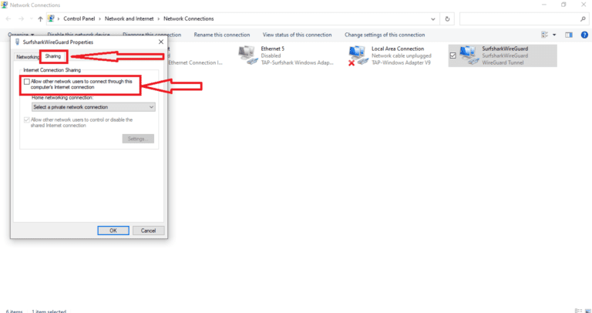Viewport: 592px width, 313px height.
Task: Click 'TAP-Windows Adapter V9' text
Action: tap(401, 62)
